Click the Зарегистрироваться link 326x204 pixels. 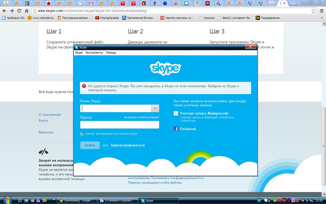127,145
